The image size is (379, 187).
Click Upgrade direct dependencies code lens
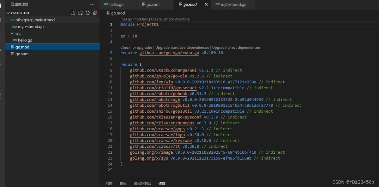pos(237,48)
